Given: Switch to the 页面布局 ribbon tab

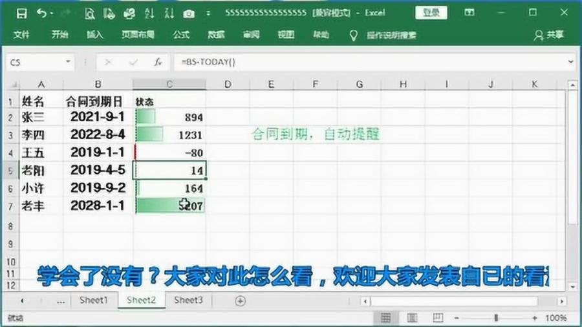Looking at the screenshot, I should click(x=138, y=35).
